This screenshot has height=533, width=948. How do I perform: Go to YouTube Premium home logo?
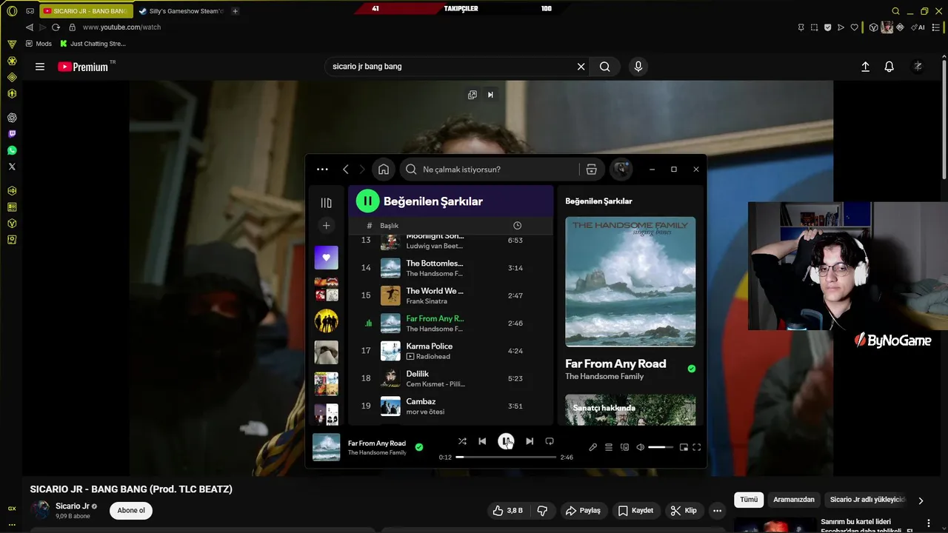tap(83, 67)
